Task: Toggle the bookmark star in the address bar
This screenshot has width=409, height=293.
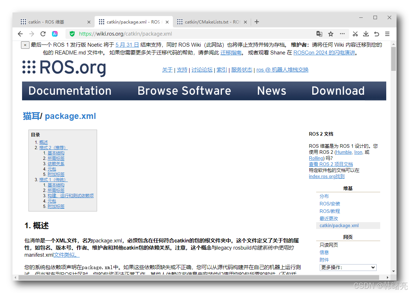Action: [x=331, y=34]
